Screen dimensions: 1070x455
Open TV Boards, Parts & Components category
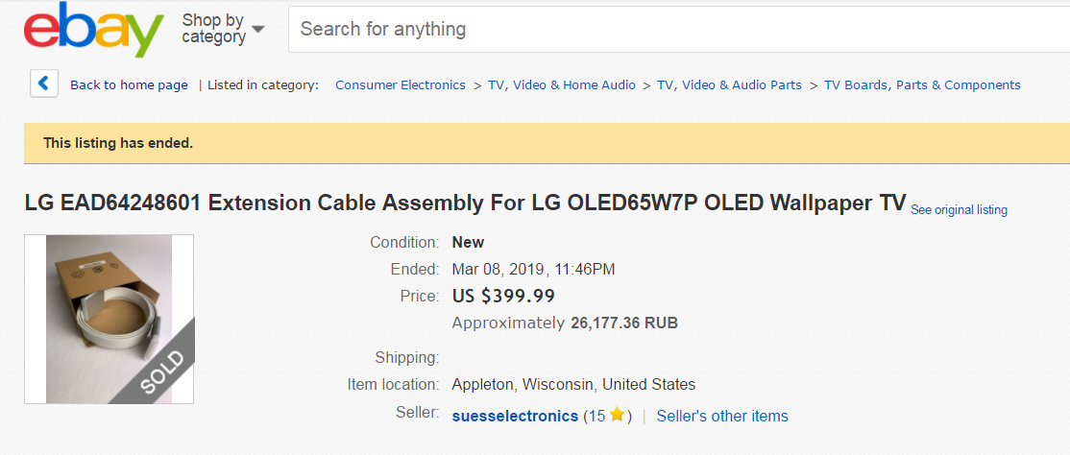coord(922,84)
